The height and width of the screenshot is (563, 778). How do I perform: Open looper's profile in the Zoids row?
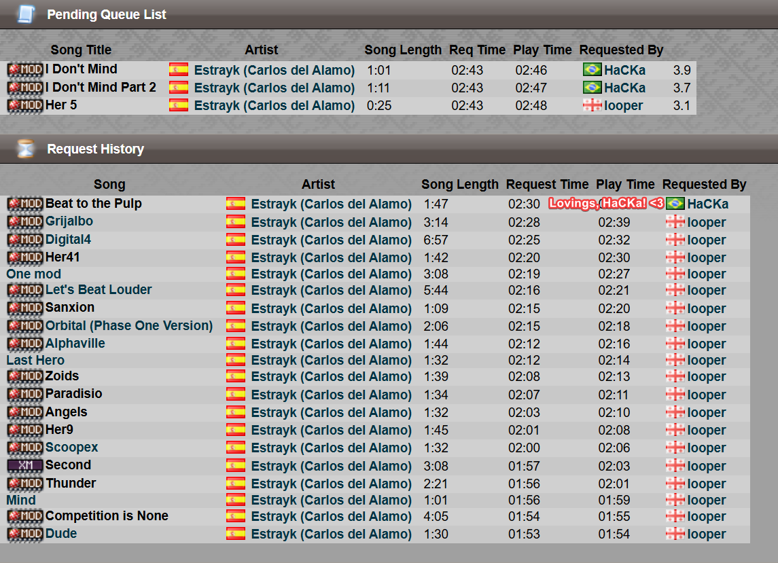point(707,377)
